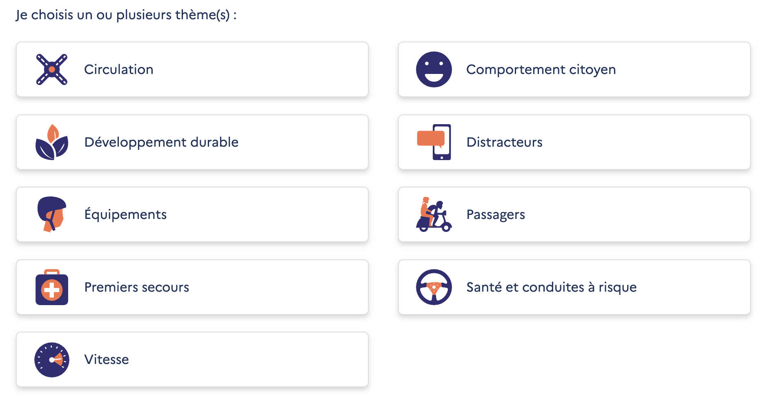This screenshot has width=779, height=397.
Task: Click the Circulation crossroads icon
Action: pyautogui.click(x=51, y=69)
